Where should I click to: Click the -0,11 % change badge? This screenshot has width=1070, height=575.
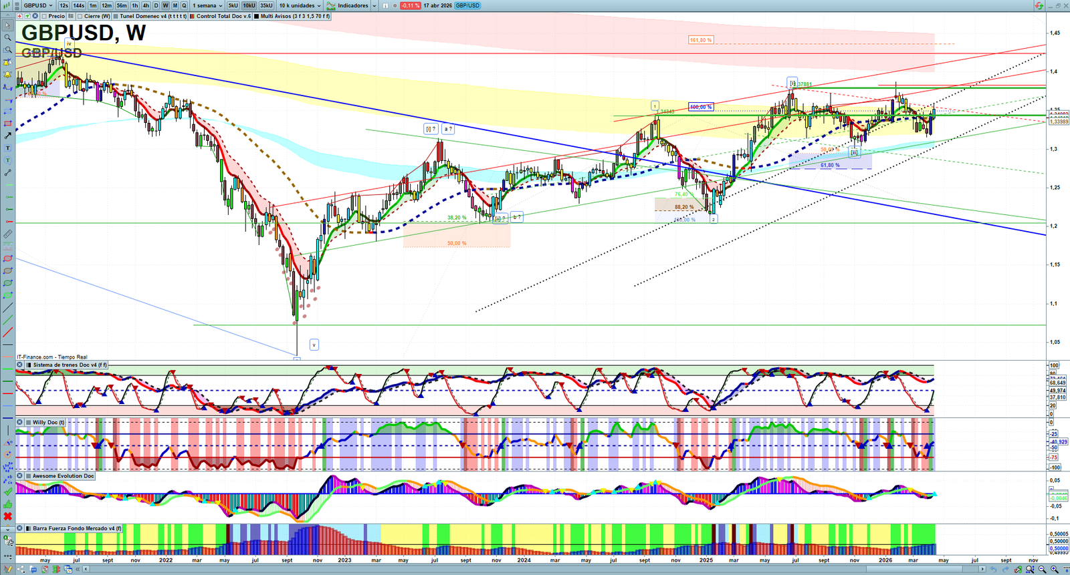coord(411,5)
